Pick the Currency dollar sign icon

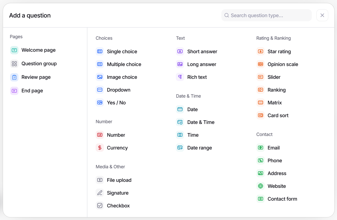tap(100, 148)
